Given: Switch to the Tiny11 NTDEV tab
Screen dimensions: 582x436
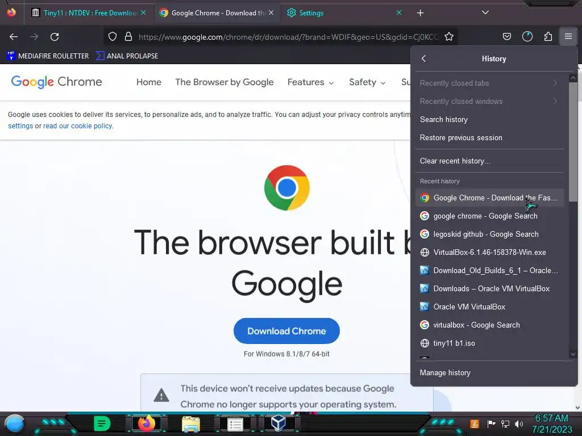Looking at the screenshot, I should point(89,12).
